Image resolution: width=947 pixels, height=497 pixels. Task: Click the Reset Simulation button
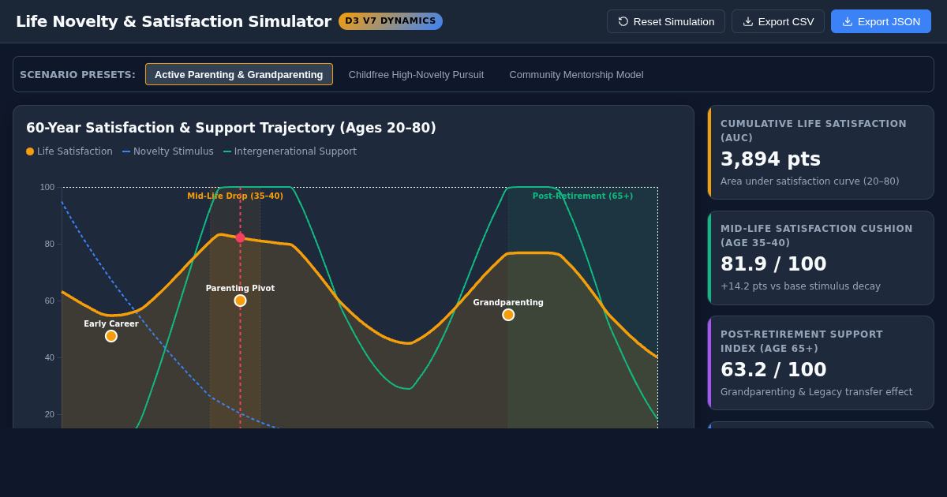[666, 21]
